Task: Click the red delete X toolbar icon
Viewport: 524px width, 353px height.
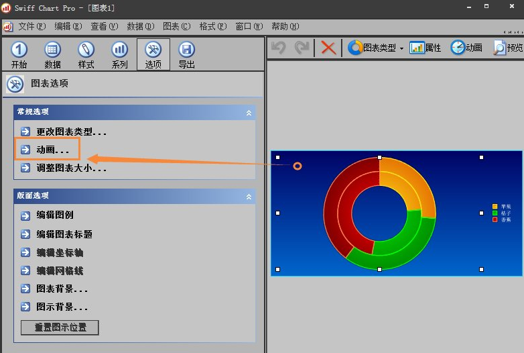Action: point(328,48)
